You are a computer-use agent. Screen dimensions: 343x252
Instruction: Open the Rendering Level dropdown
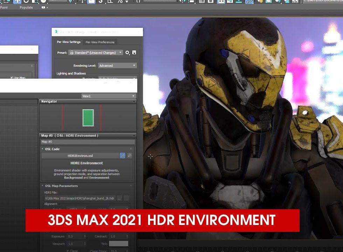click(x=118, y=66)
